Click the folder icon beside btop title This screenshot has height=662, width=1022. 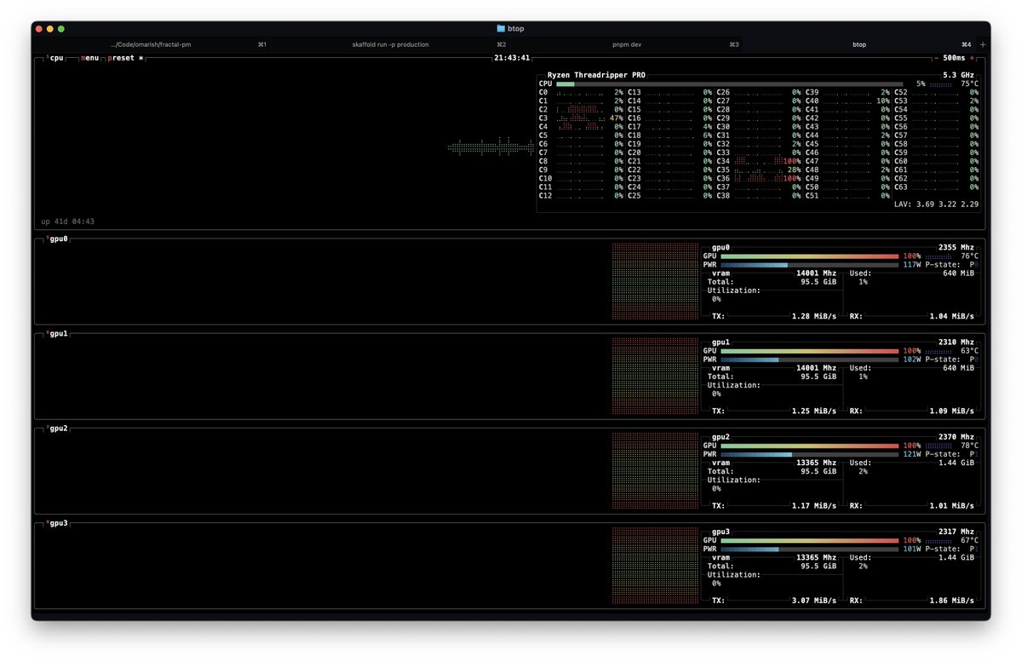pos(501,28)
